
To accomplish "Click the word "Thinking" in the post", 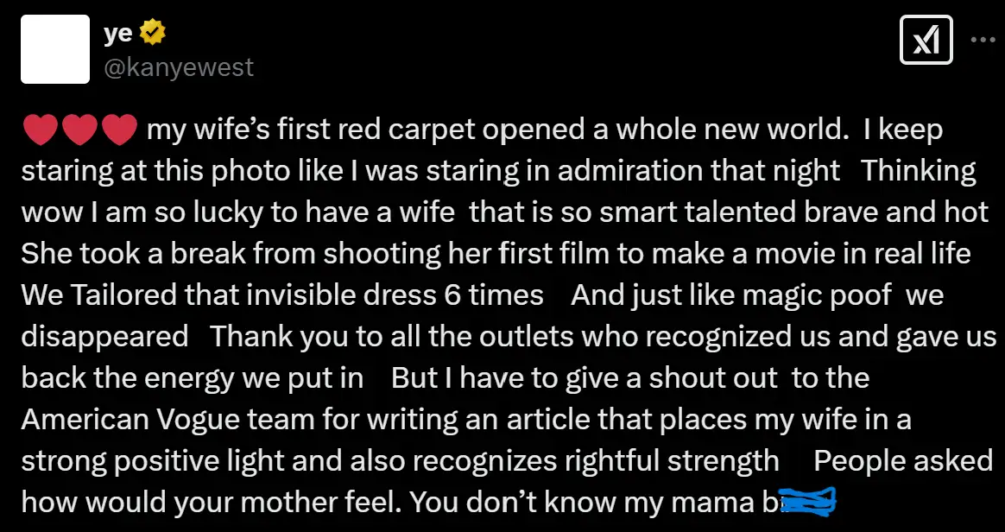I will 919,170.
